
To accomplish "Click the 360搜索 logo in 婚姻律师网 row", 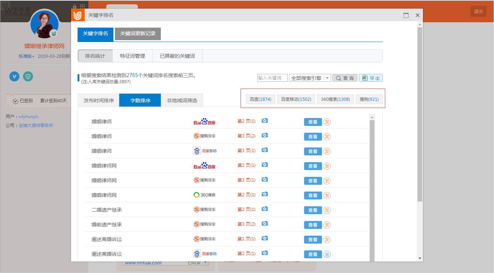I will [x=204, y=195].
